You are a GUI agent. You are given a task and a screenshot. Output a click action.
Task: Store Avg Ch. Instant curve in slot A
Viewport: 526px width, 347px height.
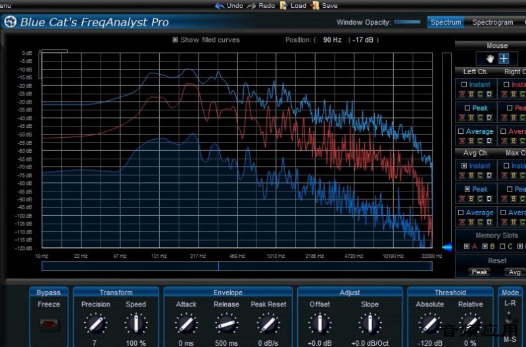(x=462, y=175)
